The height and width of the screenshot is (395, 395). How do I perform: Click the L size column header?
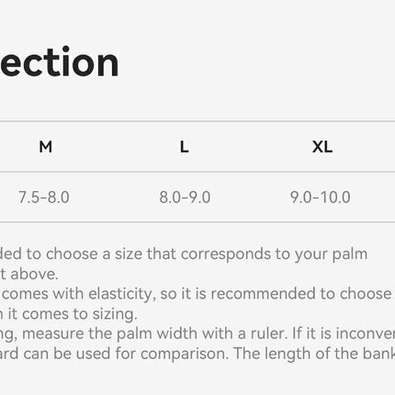[184, 147]
